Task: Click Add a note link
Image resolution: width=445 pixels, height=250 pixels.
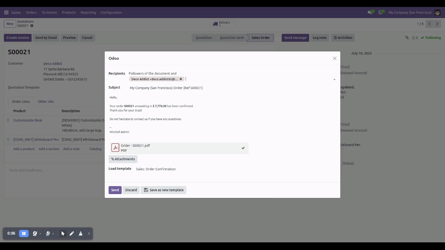Action: (71, 149)
